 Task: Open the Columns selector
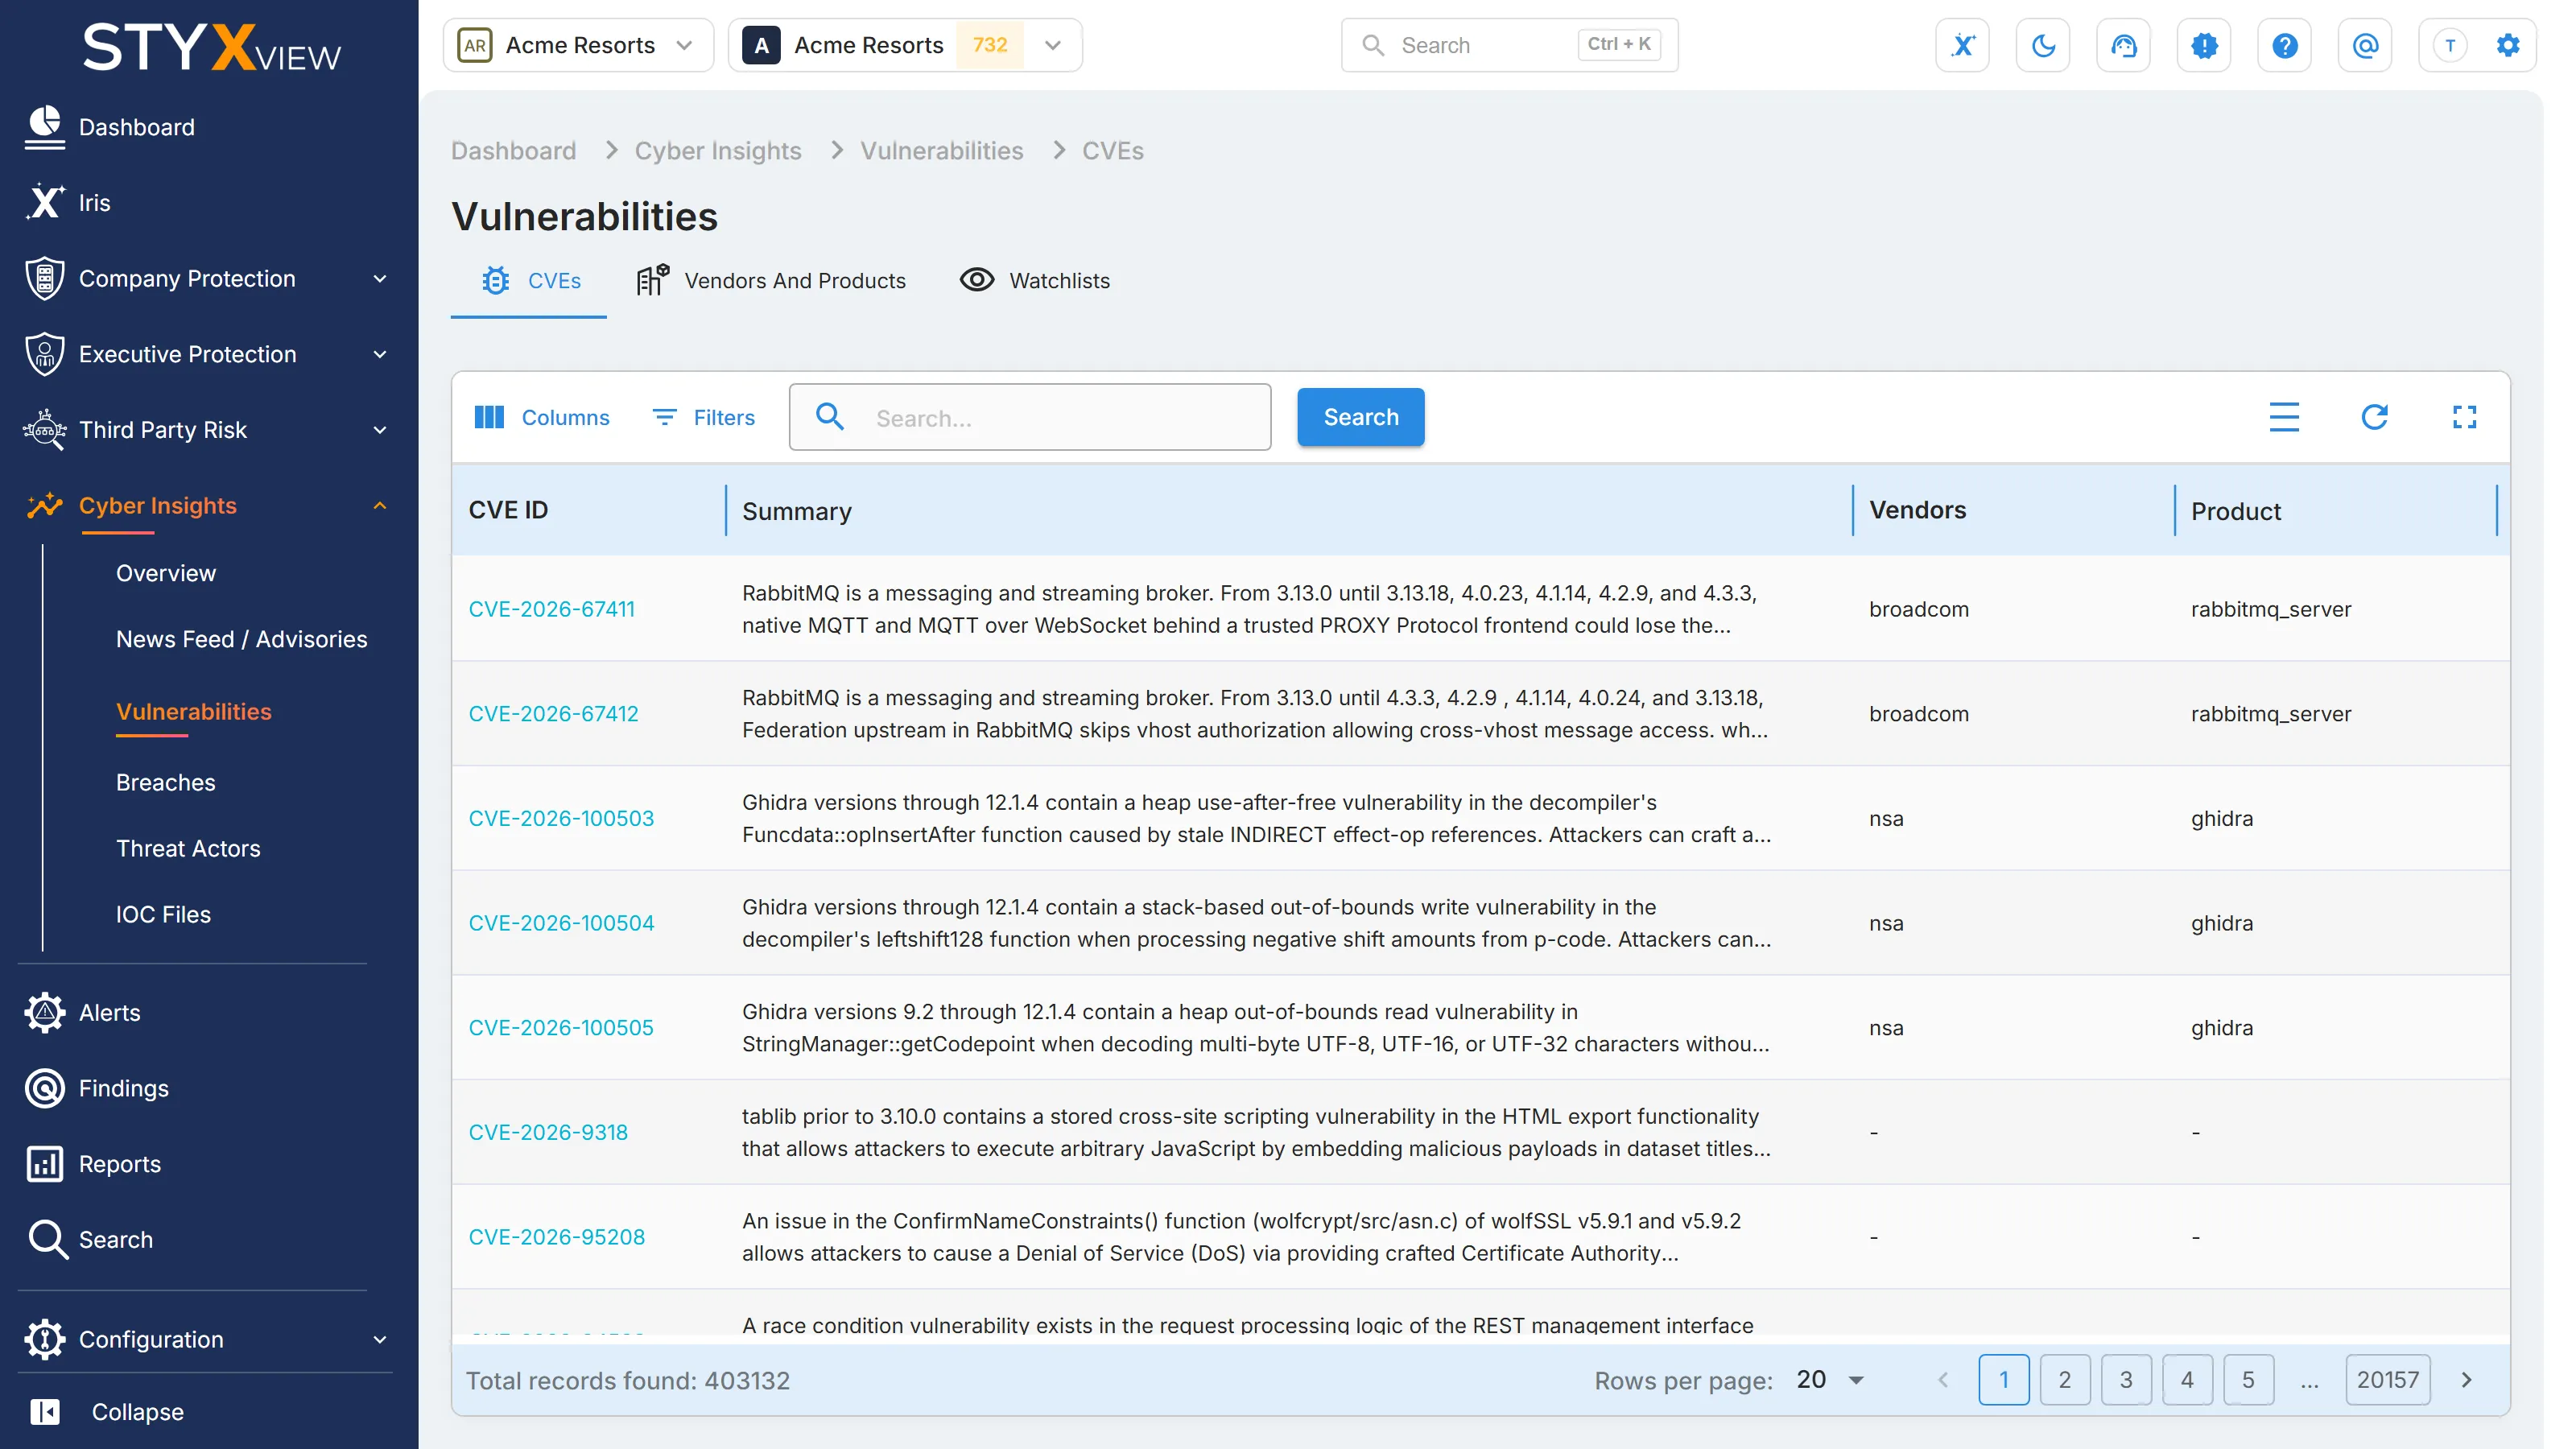541,417
